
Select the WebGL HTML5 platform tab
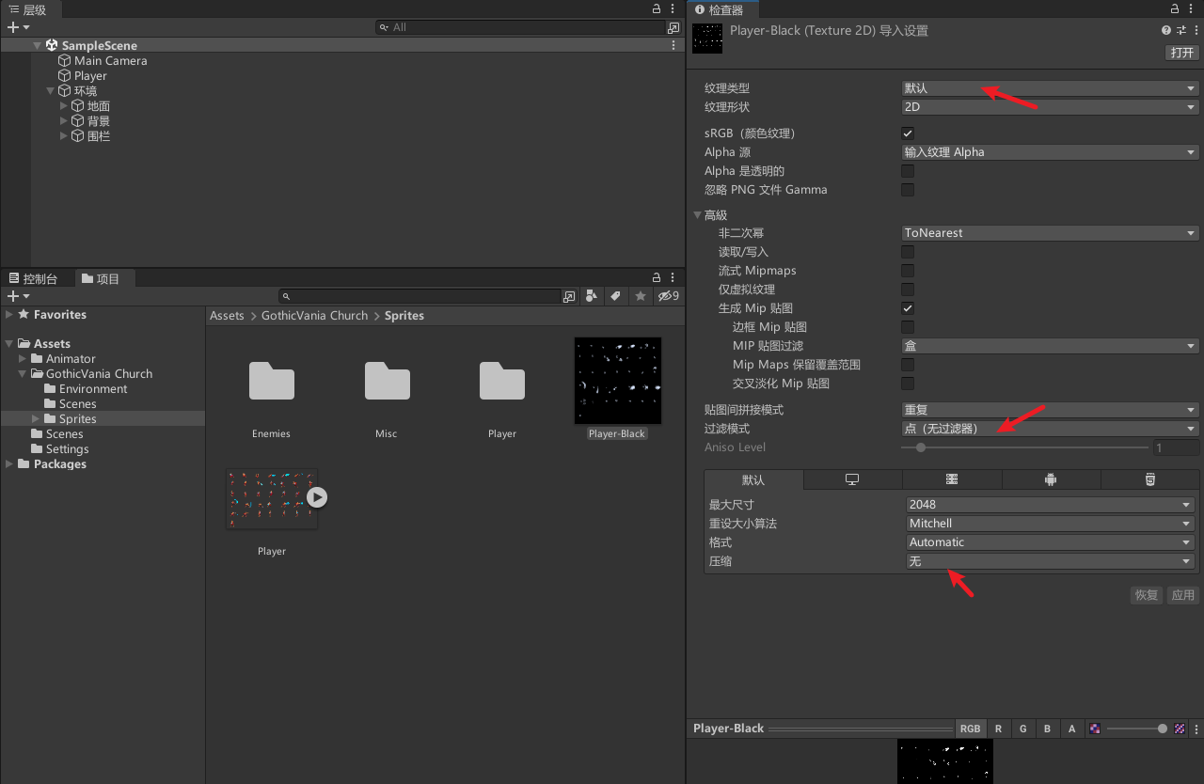pyautogui.click(x=1149, y=479)
